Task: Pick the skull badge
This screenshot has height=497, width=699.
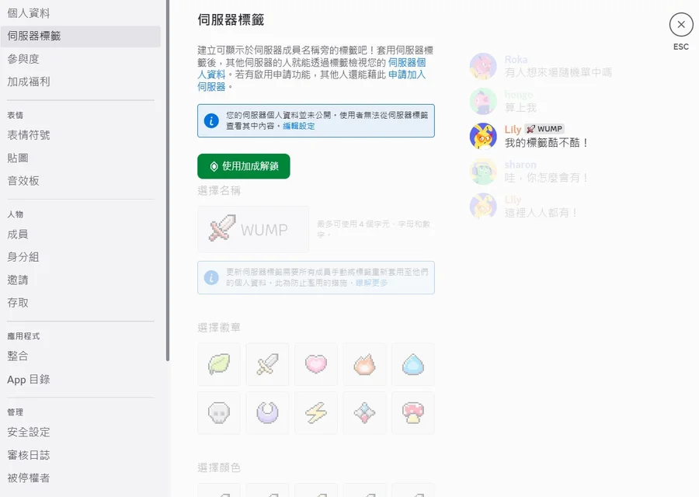Action: pos(219,413)
